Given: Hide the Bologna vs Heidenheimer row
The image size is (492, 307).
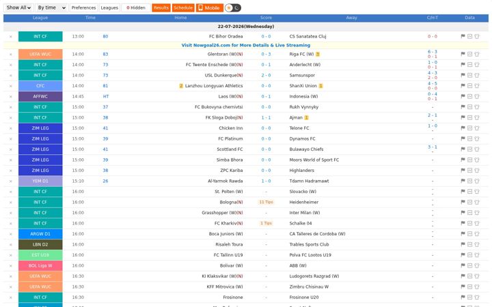Looking at the screenshot, I should pos(11,203).
